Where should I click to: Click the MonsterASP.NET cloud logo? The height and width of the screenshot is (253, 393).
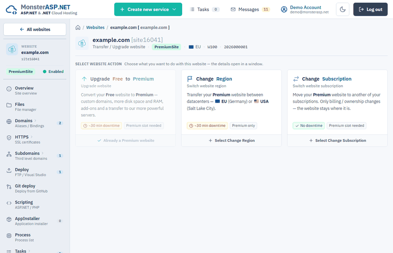11,10
